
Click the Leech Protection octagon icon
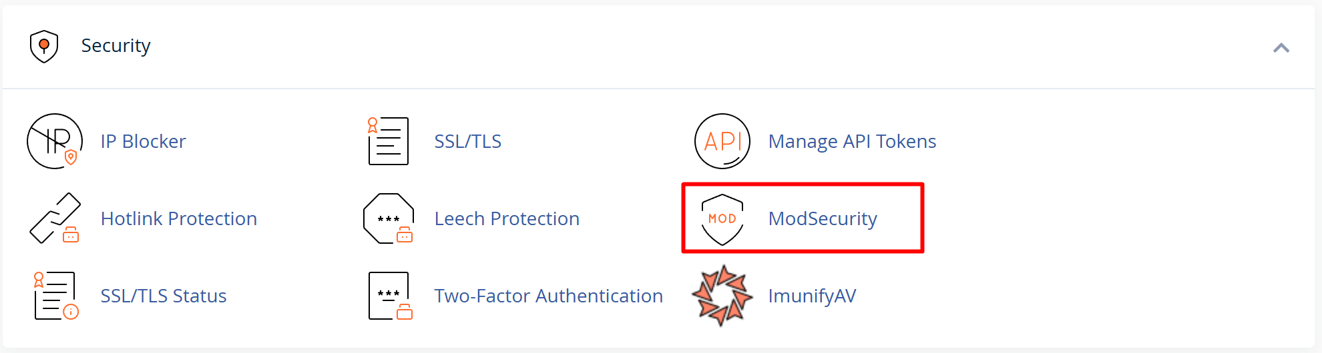click(x=388, y=218)
